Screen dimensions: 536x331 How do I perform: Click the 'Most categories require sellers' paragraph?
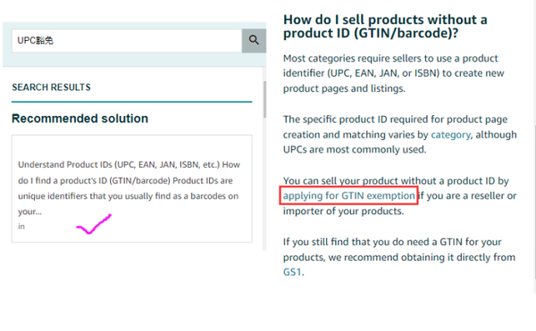[394, 73]
